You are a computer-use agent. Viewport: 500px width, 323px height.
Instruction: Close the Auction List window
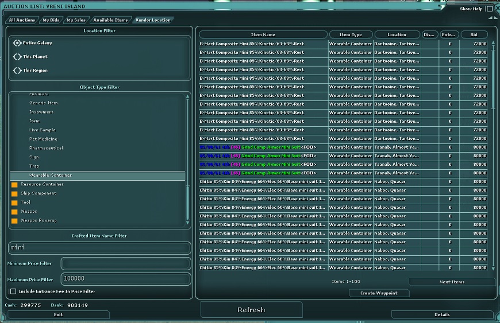pyautogui.click(x=498, y=9)
